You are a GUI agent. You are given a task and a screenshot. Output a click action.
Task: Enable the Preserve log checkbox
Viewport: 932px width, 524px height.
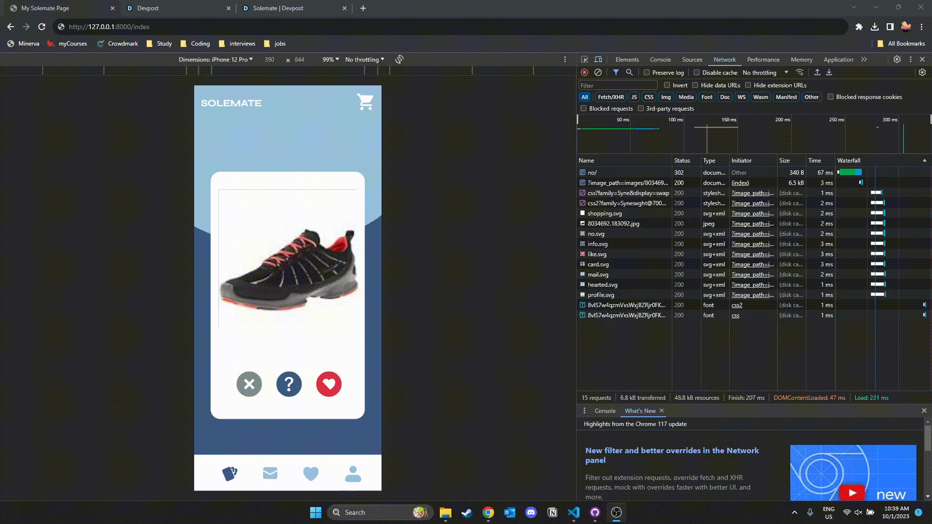[647, 72]
